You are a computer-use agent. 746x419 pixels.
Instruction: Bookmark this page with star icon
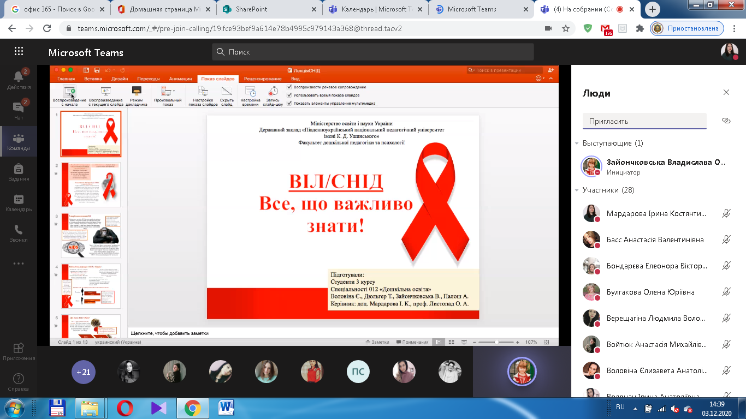(x=566, y=28)
